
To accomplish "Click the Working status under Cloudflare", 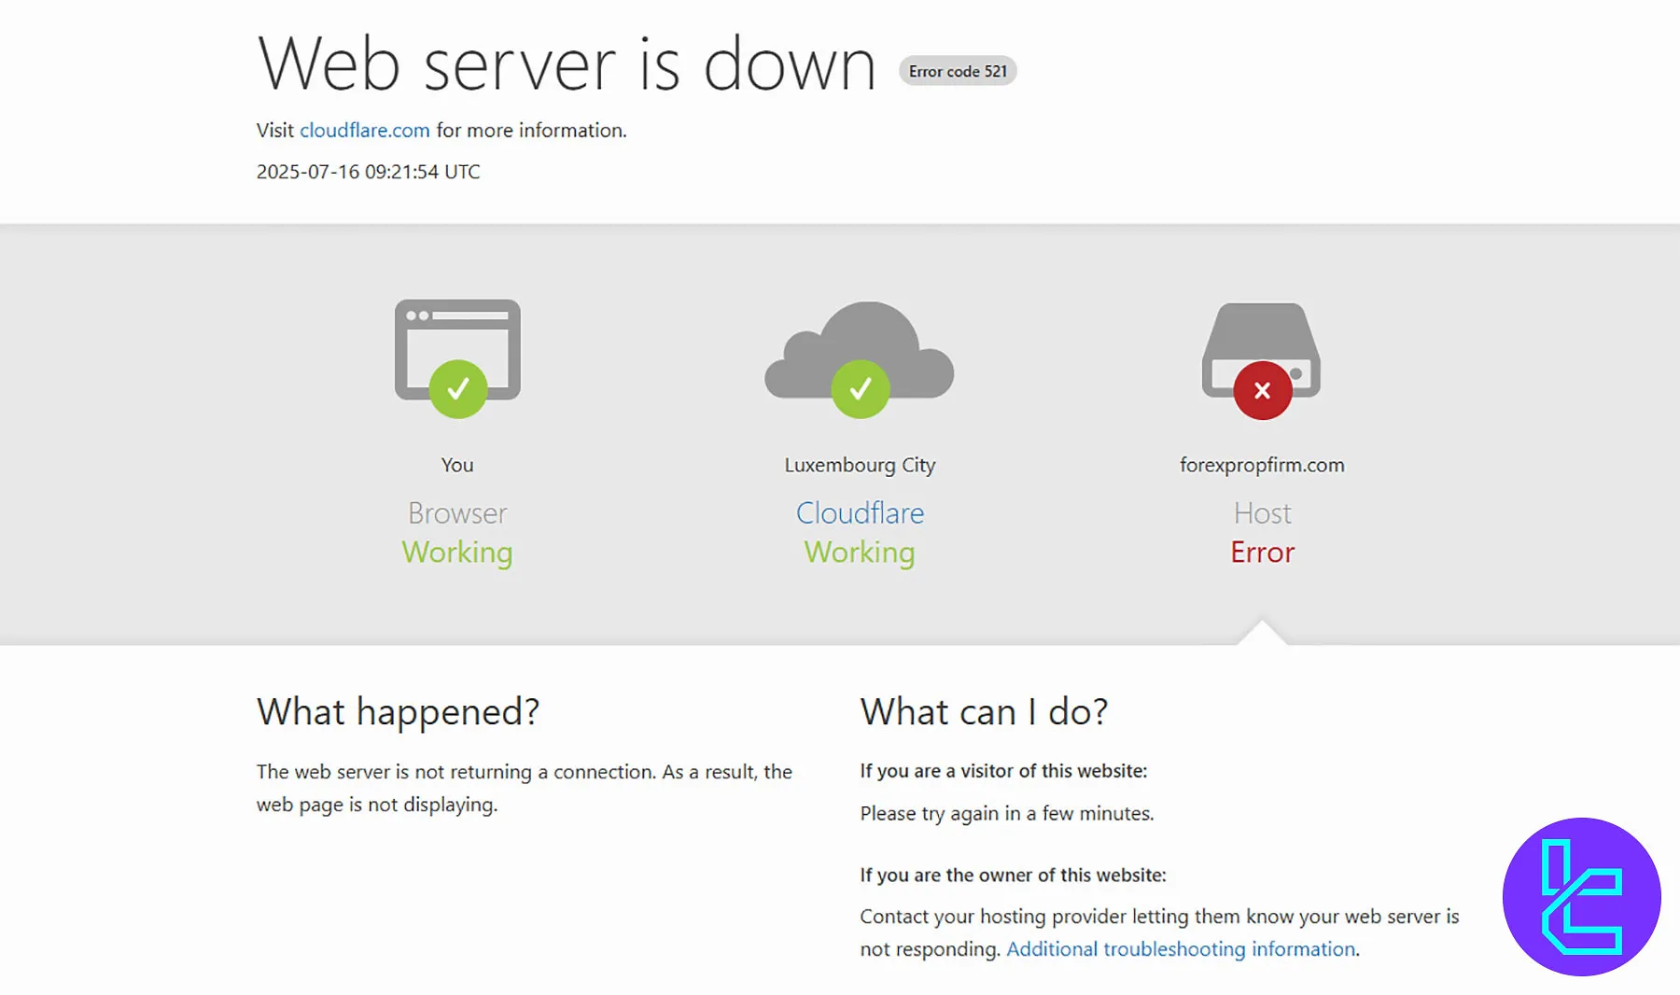I will (x=860, y=553).
